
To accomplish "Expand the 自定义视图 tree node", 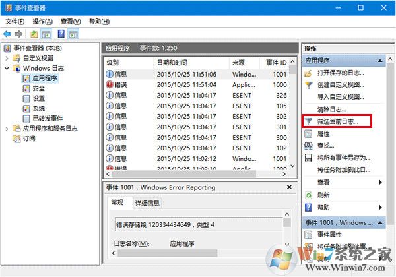I will [7, 58].
